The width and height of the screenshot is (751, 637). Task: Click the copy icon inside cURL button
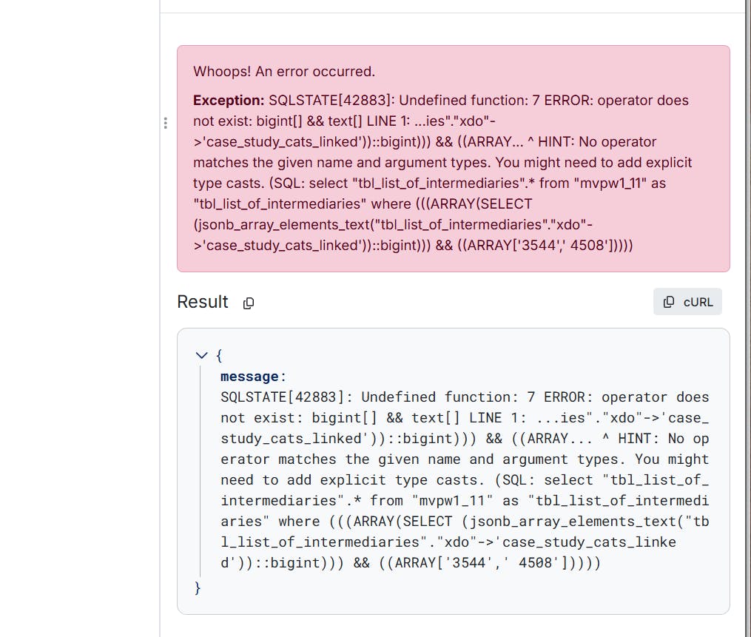pos(669,302)
